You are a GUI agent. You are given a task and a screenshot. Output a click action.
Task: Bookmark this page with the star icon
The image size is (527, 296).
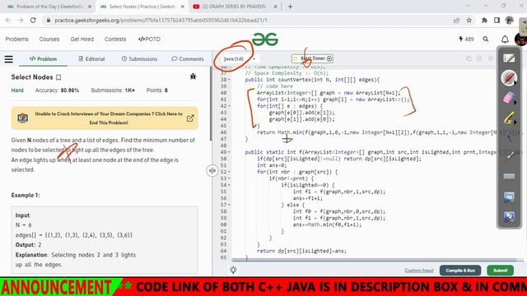pyautogui.click(x=469, y=21)
